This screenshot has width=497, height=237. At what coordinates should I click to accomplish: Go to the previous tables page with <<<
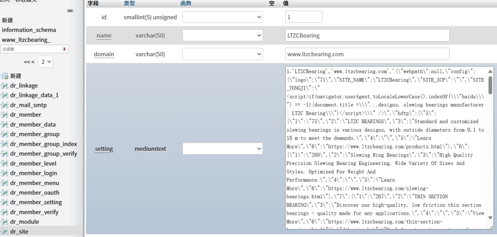click(29, 62)
